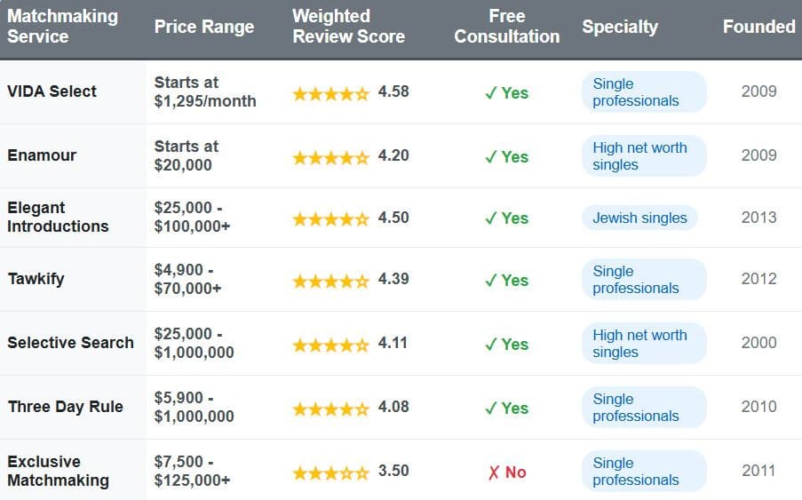Viewport: 802px width, 500px height.
Task: Sort by the Weighted Review Score header
Action: [348, 27]
